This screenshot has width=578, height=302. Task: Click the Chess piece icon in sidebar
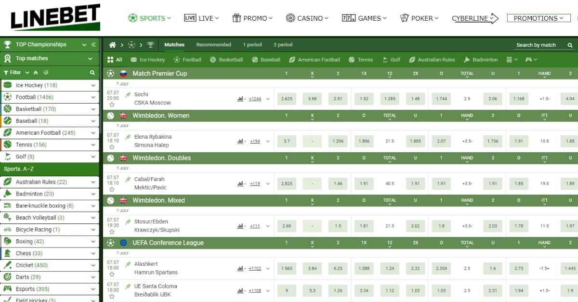click(x=8, y=253)
